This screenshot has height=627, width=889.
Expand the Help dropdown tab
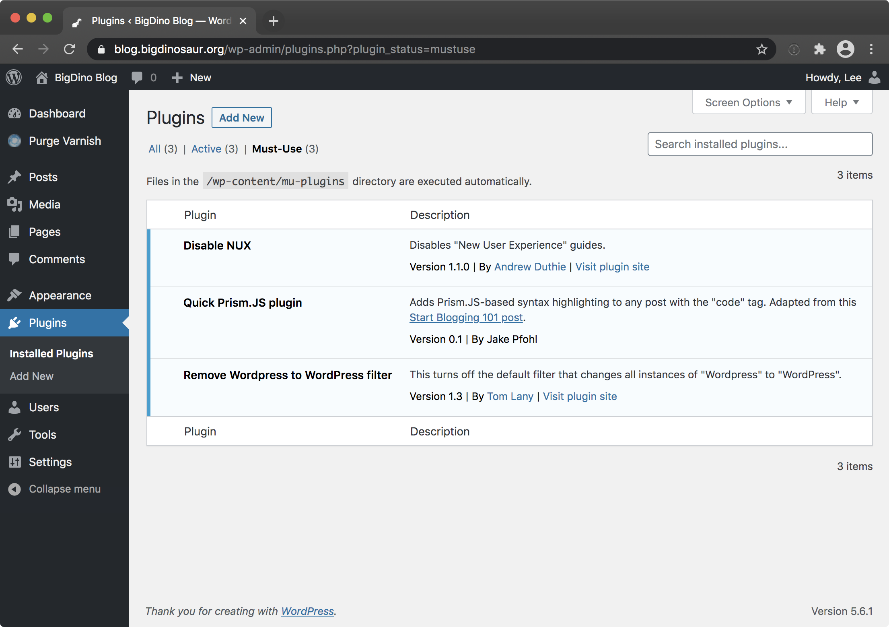(841, 103)
